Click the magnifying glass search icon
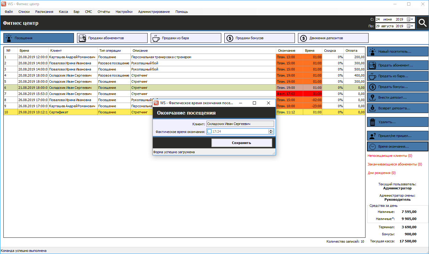Screen dimensions: 429x254 (x=423, y=23)
